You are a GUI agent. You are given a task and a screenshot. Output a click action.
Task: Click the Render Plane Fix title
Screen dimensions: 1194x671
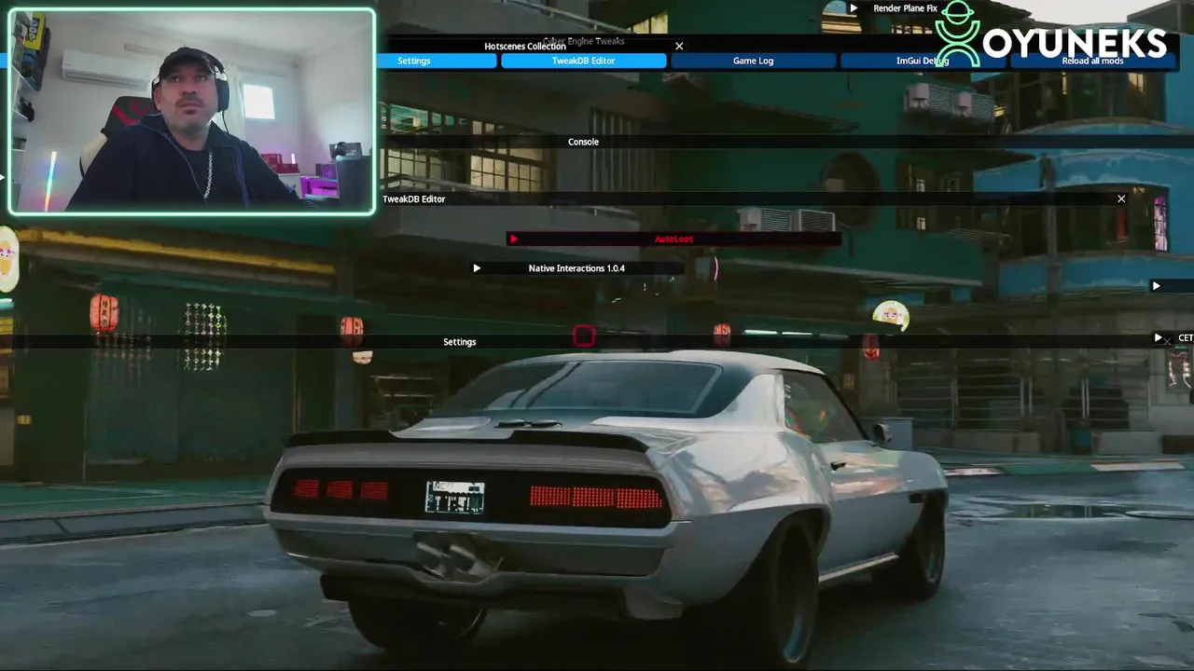tap(905, 8)
